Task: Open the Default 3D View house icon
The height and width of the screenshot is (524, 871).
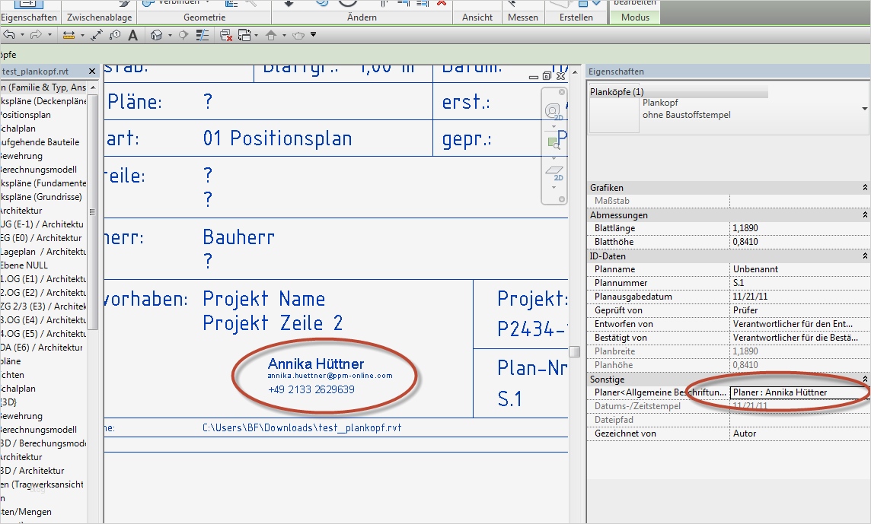Action: [x=157, y=35]
